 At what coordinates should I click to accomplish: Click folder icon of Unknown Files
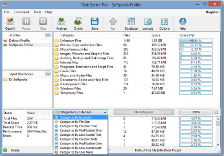click(57, 41)
